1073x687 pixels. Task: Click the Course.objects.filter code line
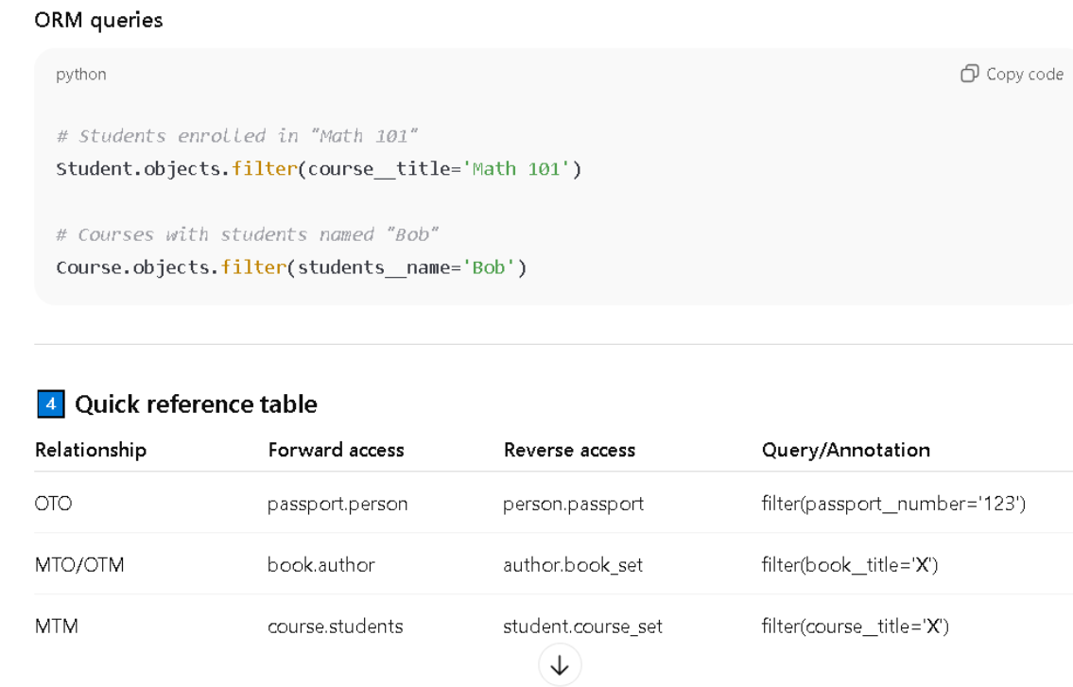coord(291,267)
